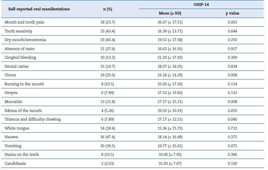Viewport: 268px width, 170px height.
Task: Select the 'Gingival bleeding' row label
Action: 20,57
